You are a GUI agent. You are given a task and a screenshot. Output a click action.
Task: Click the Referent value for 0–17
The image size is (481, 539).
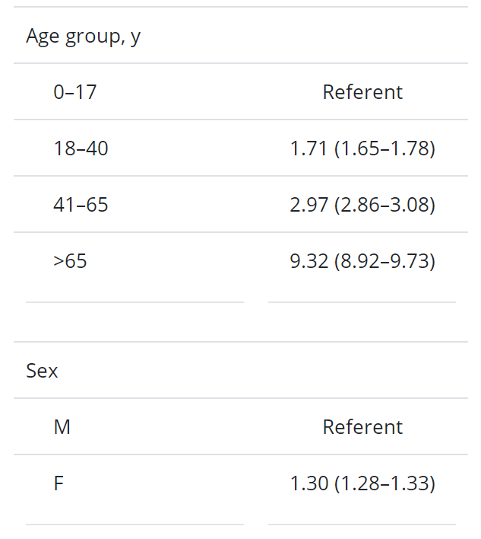pos(362,92)
